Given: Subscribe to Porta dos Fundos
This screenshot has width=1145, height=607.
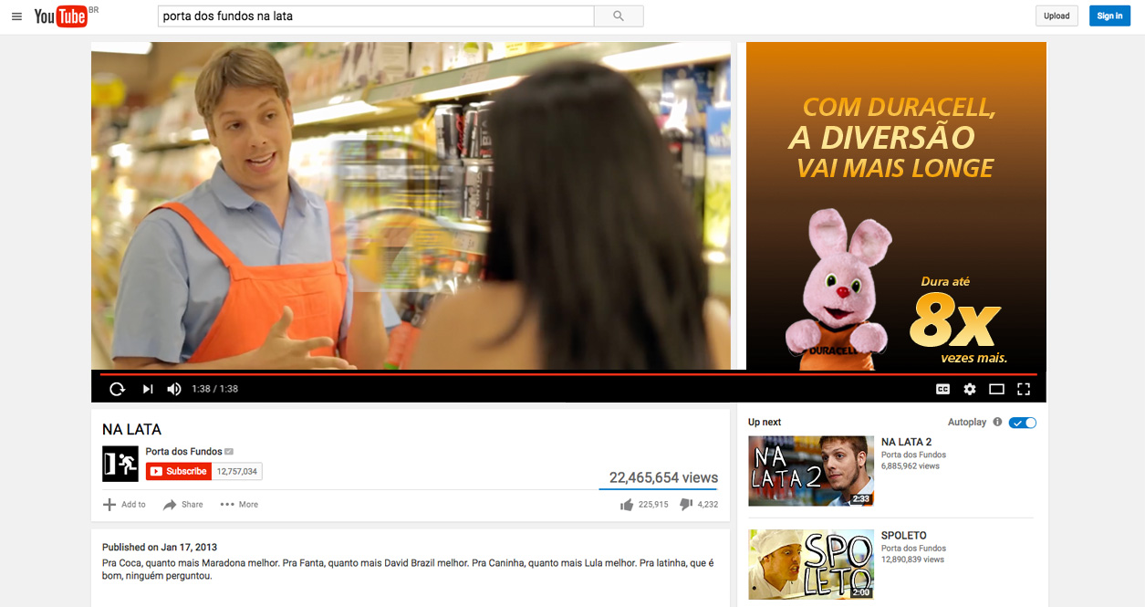Looking at the screenshot, I should [179, 471].
